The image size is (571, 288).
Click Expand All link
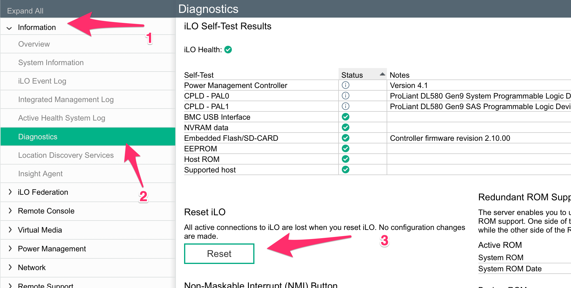point(25,11)
